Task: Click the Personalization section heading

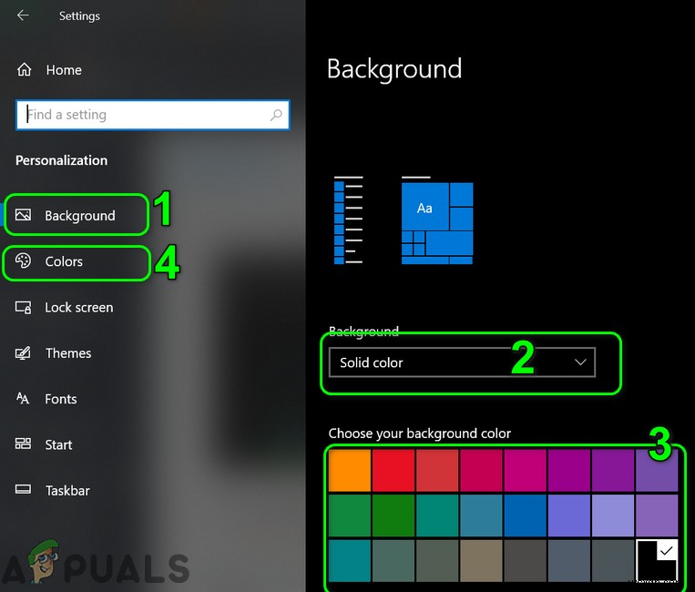Action: click(x=61, y=160)
